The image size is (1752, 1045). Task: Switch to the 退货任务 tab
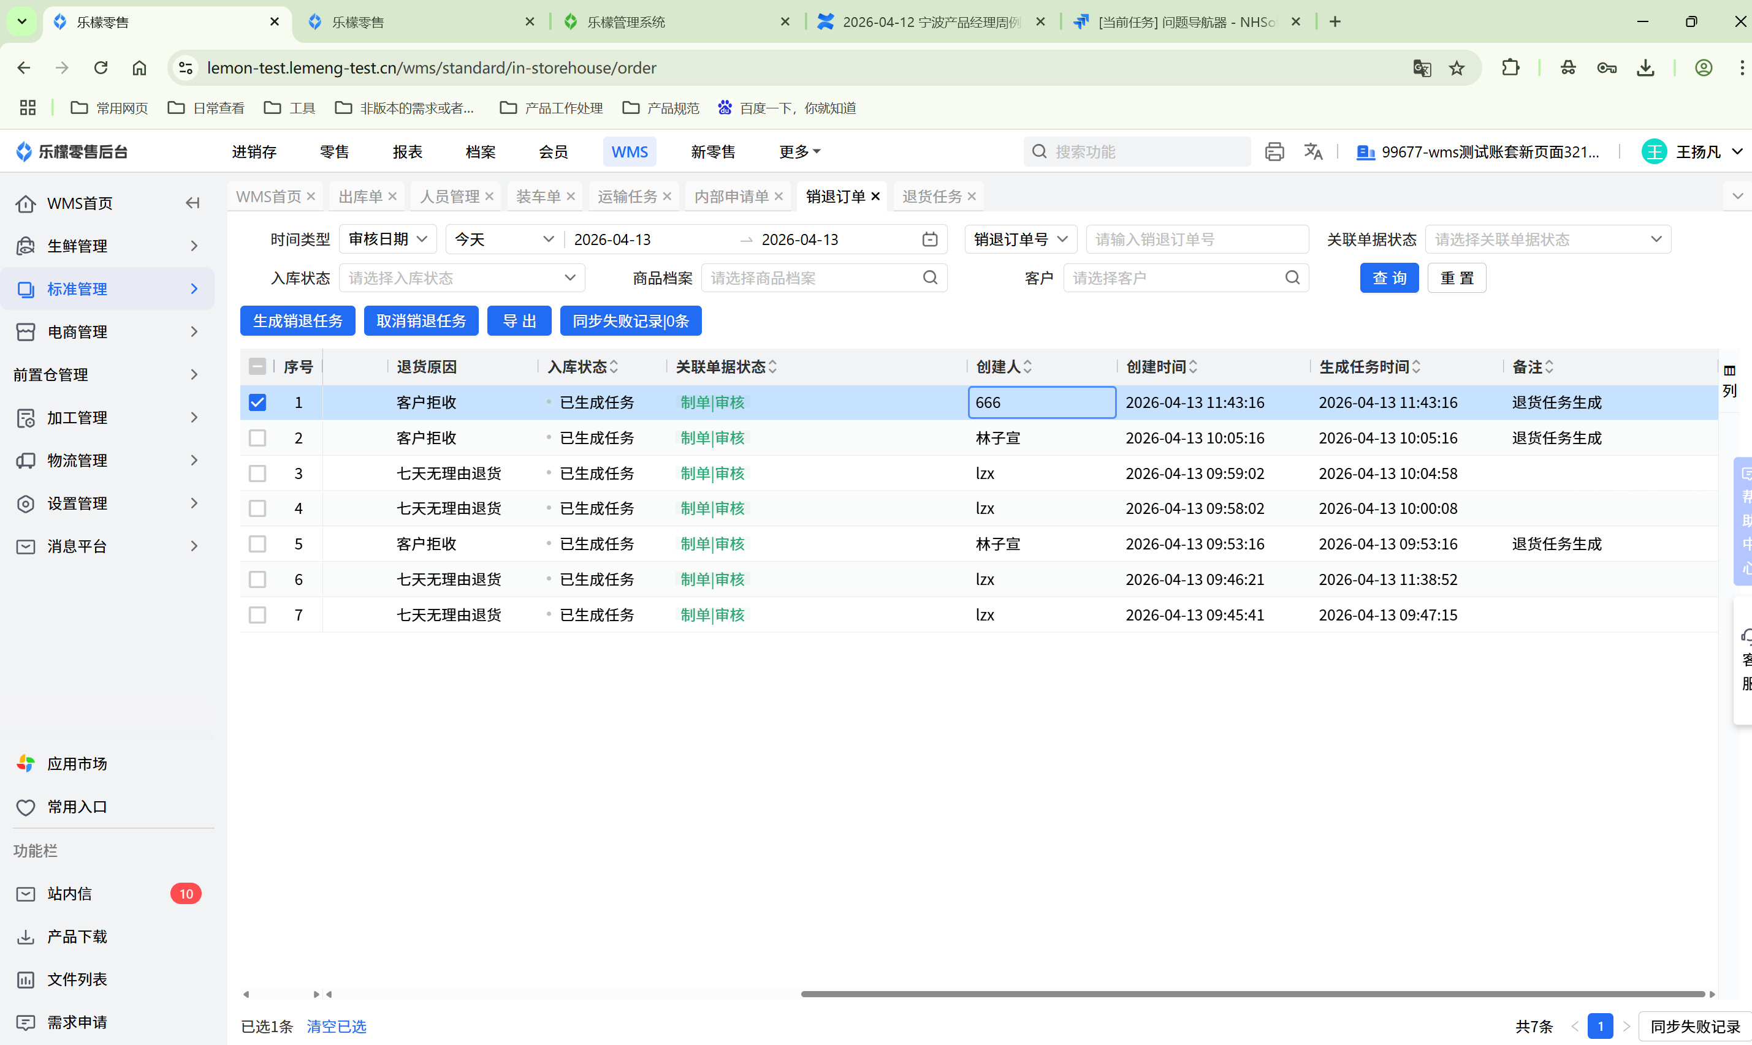(931, 197)
